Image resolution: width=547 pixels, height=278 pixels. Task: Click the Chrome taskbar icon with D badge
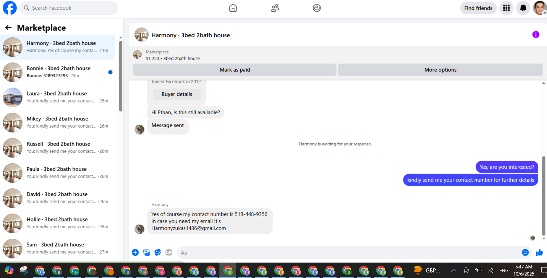[228, 271]
